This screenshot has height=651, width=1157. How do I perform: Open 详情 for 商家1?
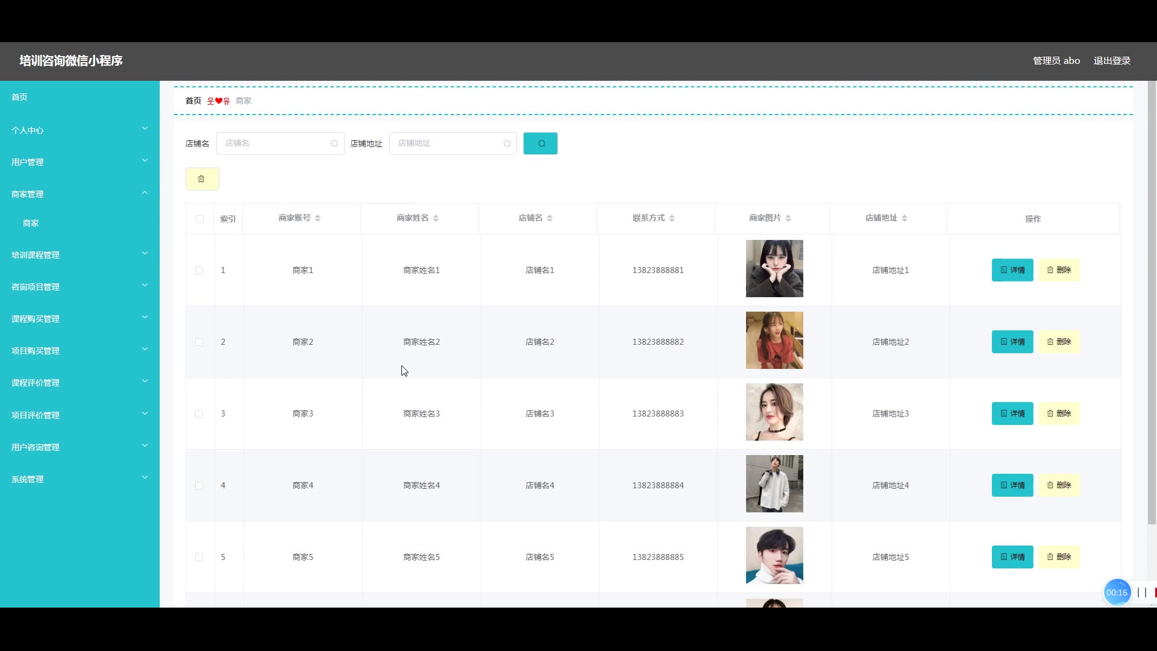point(1012,270)
